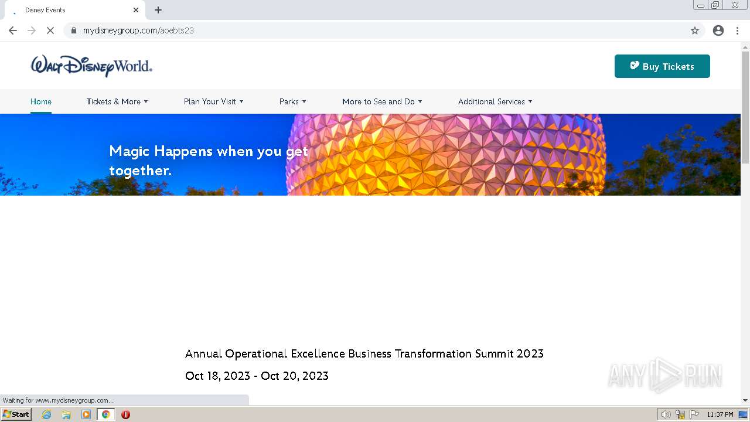Image resolution: width=750 pixels, height=422 pixels.
Task: Open file explorer folder in taskbar
Action: tap(66, 414)
